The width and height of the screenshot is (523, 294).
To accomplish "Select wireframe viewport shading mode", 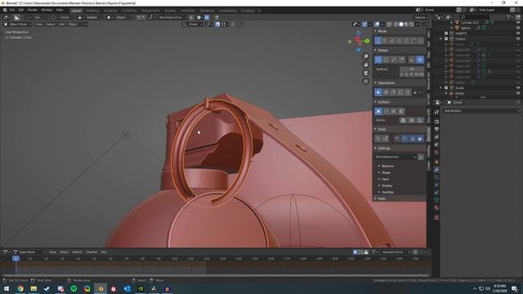I will tap(396, 24).
